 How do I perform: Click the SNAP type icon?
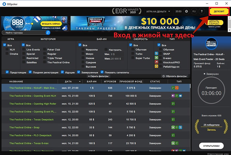pos(156,53)
